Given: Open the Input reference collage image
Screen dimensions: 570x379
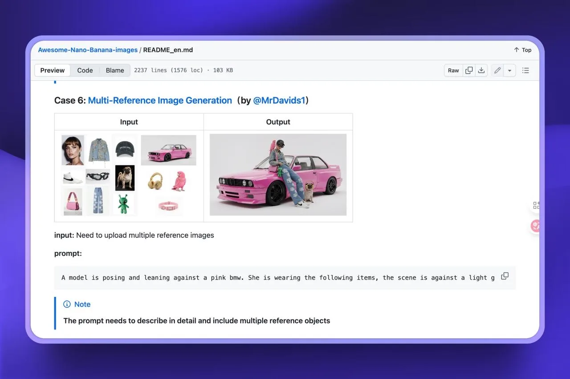Looking at the screenshot, I should (129, 175).
